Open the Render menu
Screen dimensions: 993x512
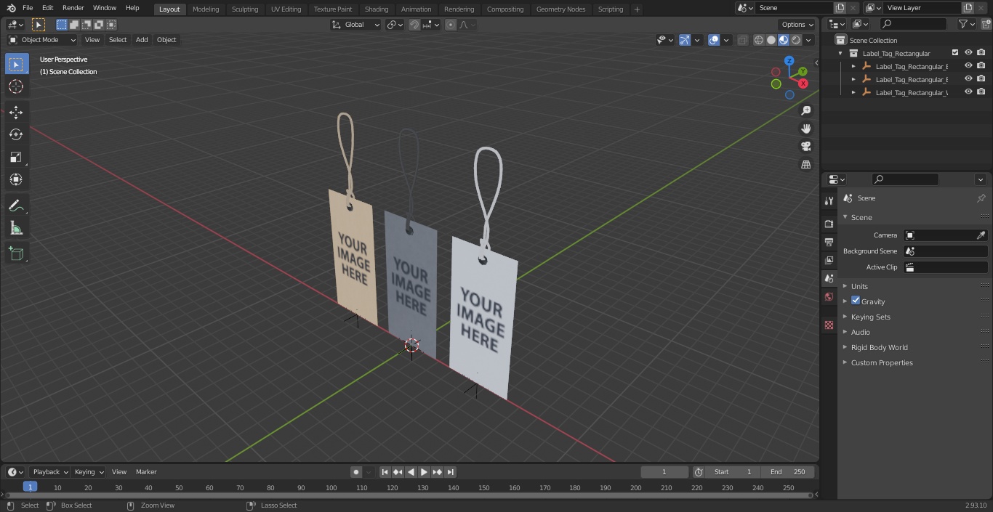(73, 8)
